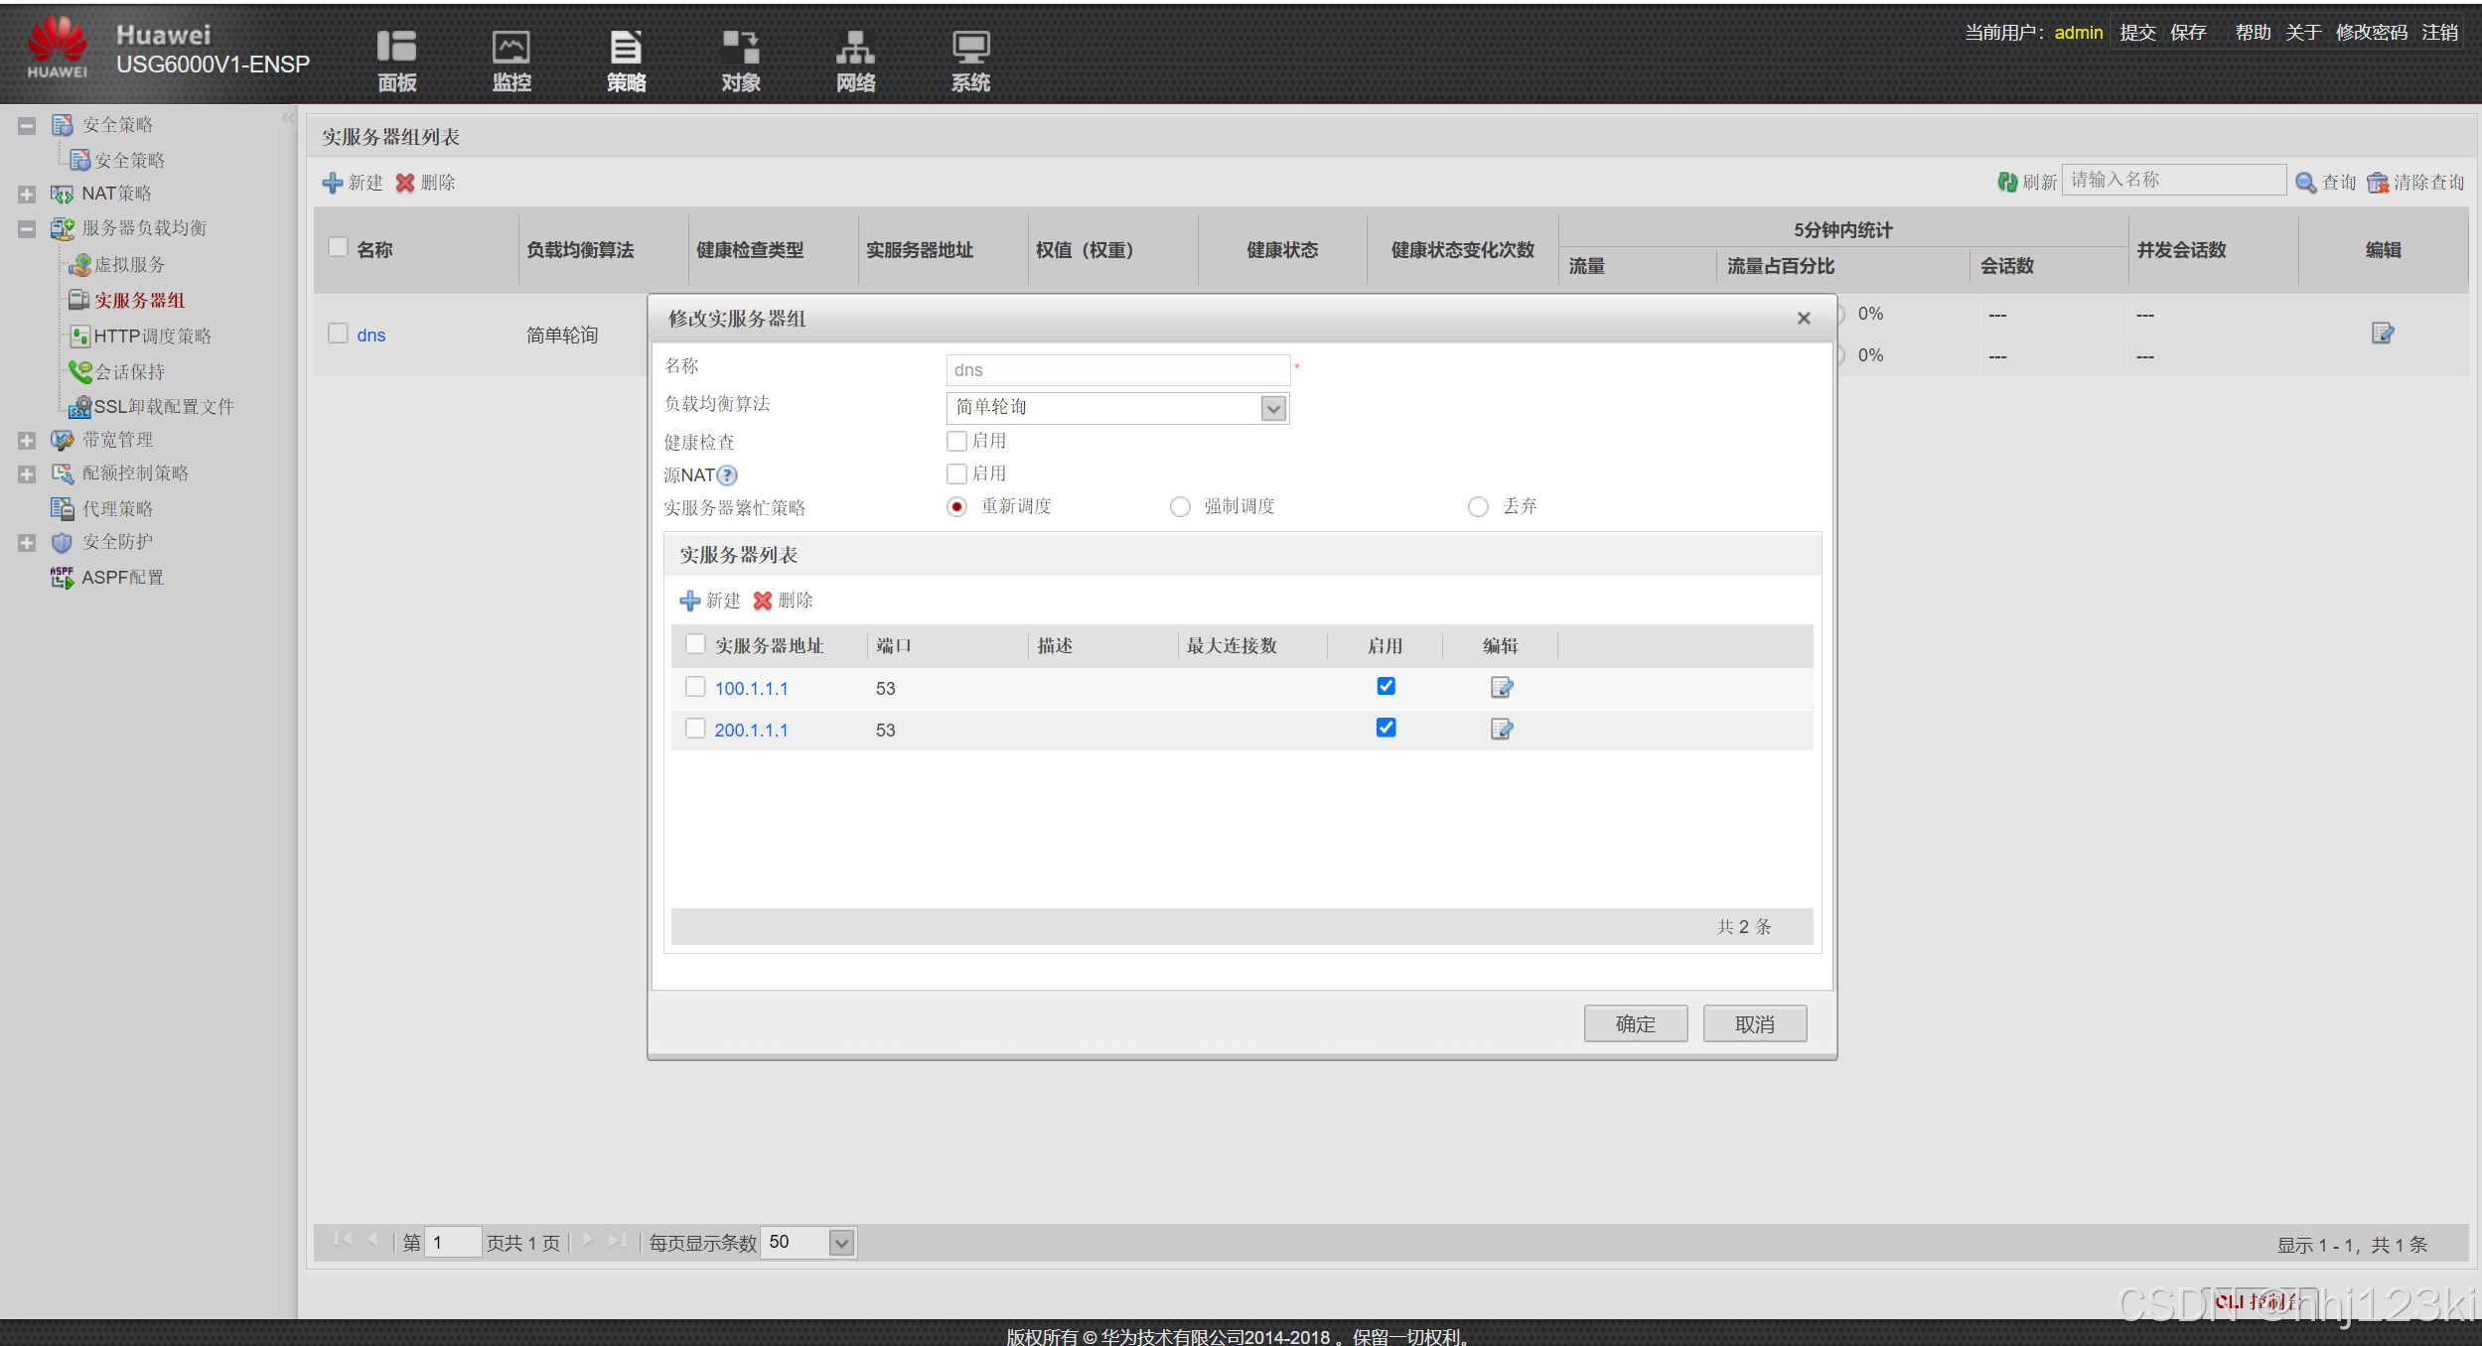The image size is (2482, 1346).
Task: Open the virtual service (虚拟服务) menu item
Action: click(129, 265)
